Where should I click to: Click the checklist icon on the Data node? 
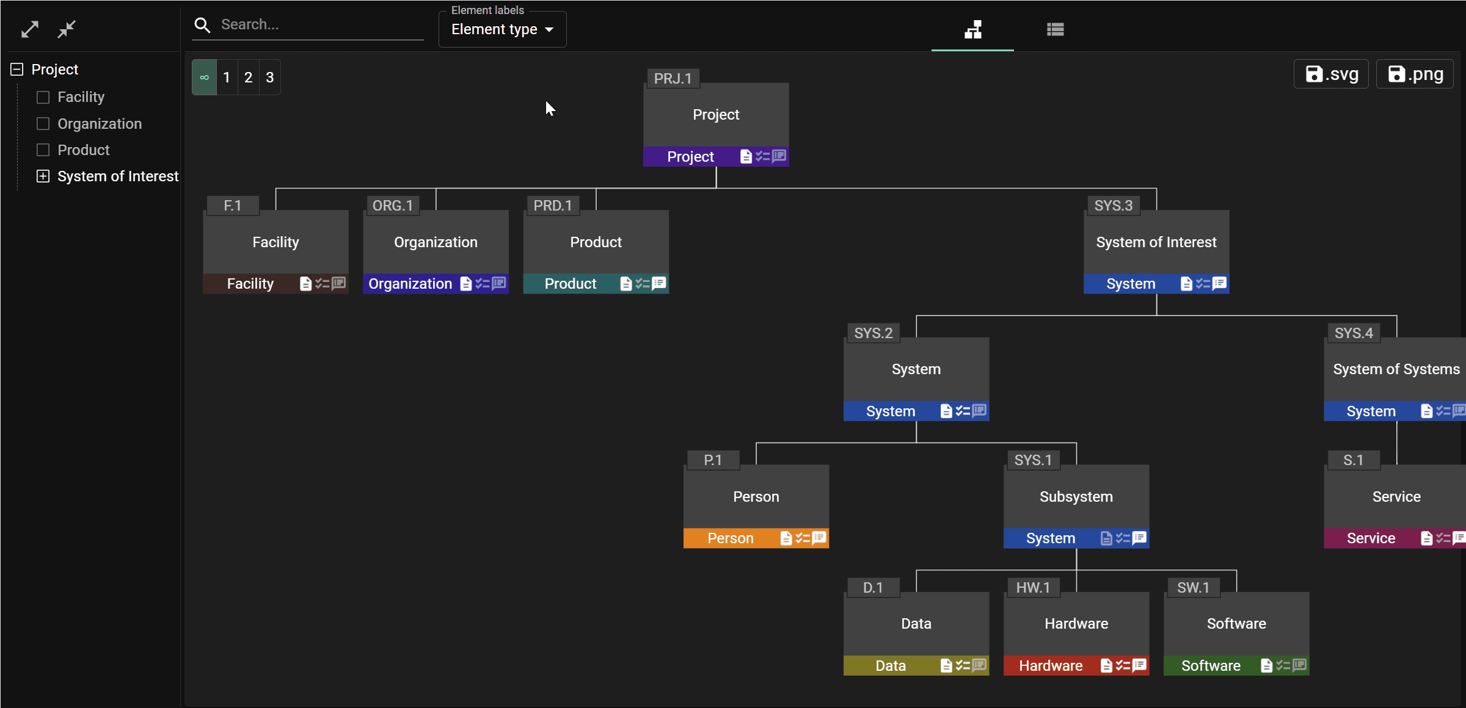pyautogui.click(x=961, y=665)
